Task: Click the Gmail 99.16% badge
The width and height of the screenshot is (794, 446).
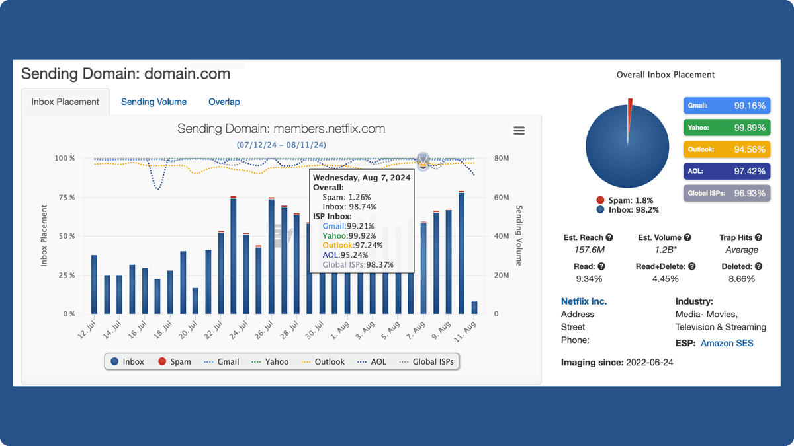Action: click(726, 106)
